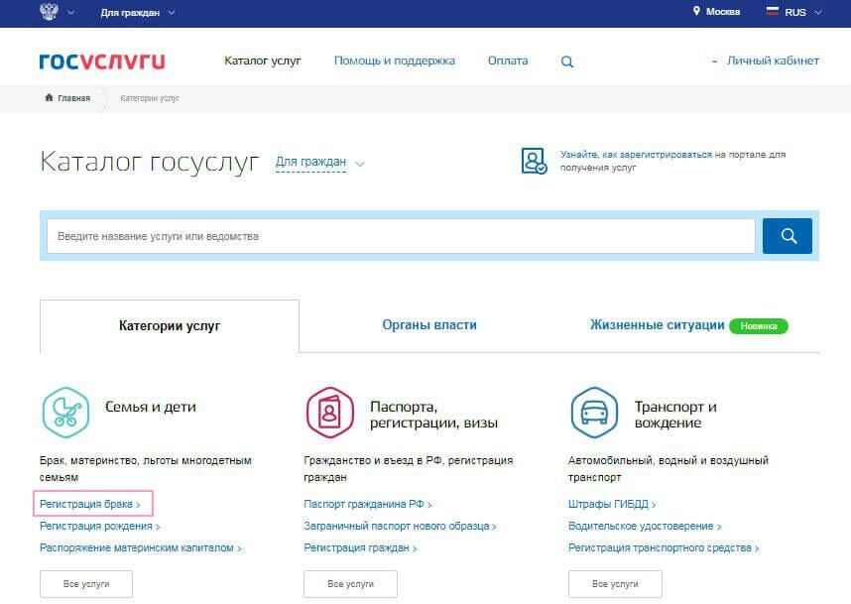Open the Регистрация брака link
Viewport: 851px width, 604px height.
pyautogui.click(x=89, y=504)
